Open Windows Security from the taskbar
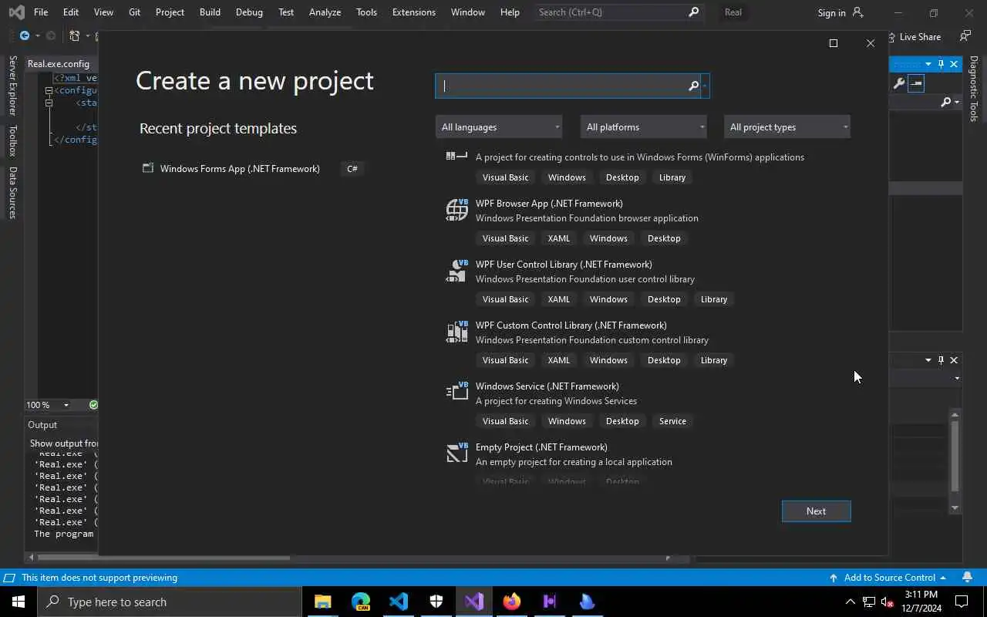This screenshot has width=987, height=617. point(436,602)
